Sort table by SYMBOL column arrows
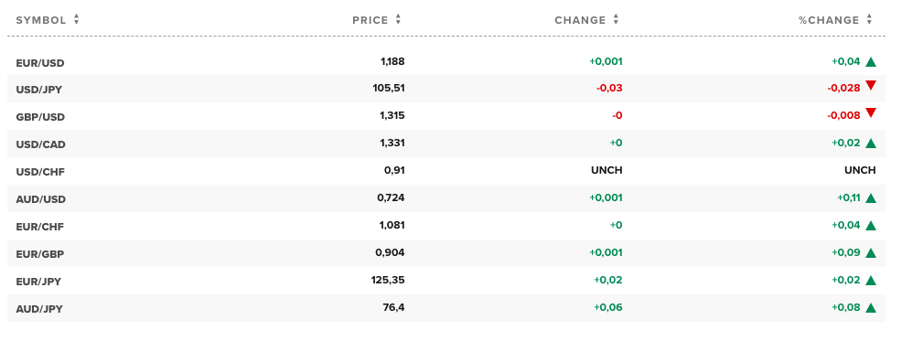Screen dimensions: 902x341 tap(77, 19)
